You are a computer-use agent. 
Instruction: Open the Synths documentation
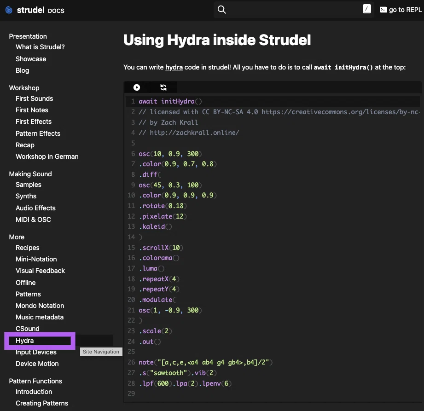tap(26, 197)
